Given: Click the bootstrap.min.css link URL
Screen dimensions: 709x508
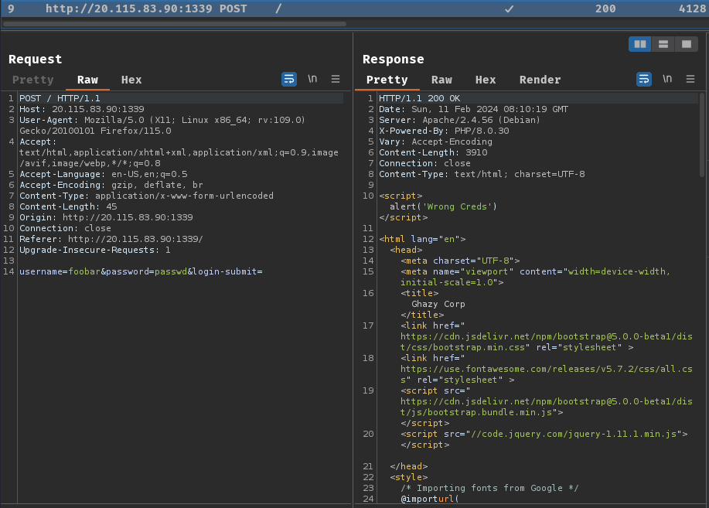Looking at the screenshot, I should click(546, 342).
